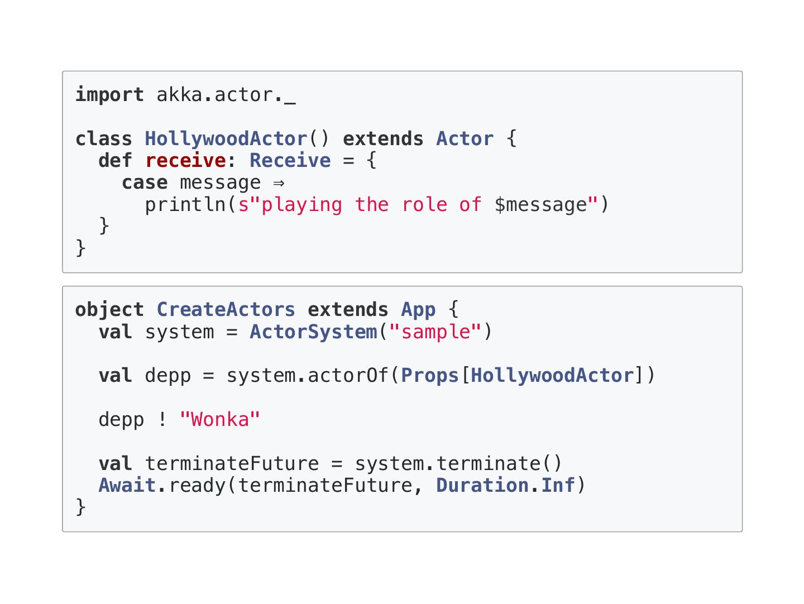Click the Receive type annotation
This screenshot has width=804, height=604.
click(290, 161)
